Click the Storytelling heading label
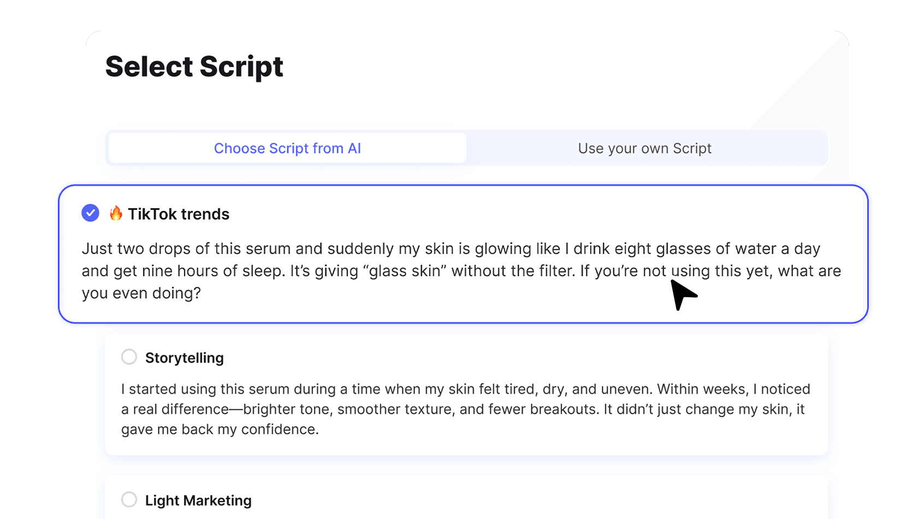This screenshot has height=519, width=924. (185, 358)
